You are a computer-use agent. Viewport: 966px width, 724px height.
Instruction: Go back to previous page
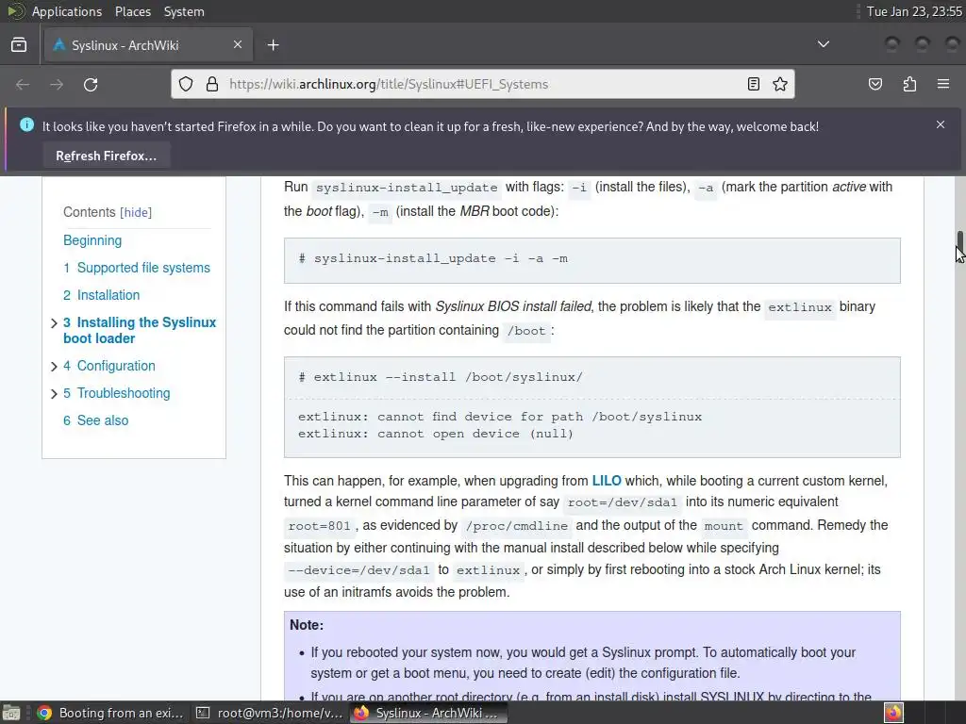23,84
